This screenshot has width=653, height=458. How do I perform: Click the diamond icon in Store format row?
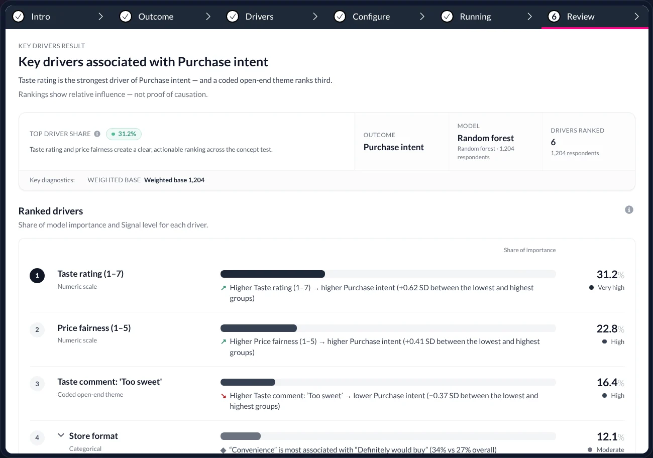(x=224, y=450)
